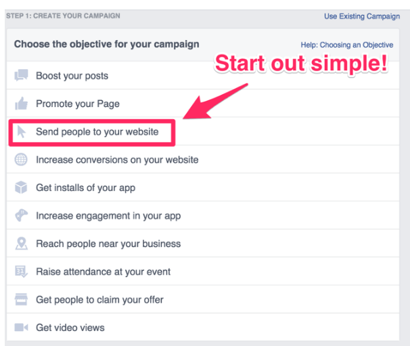Click the Boost your posts speech bubble icon

click(21, 75)
